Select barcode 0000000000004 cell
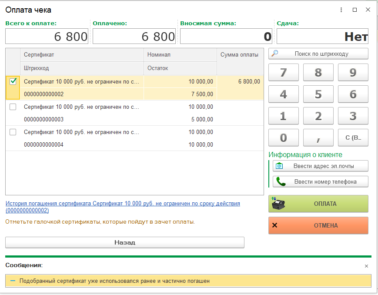Image resolution: width=378 pixels, height=295 pixels. [82, 145]
